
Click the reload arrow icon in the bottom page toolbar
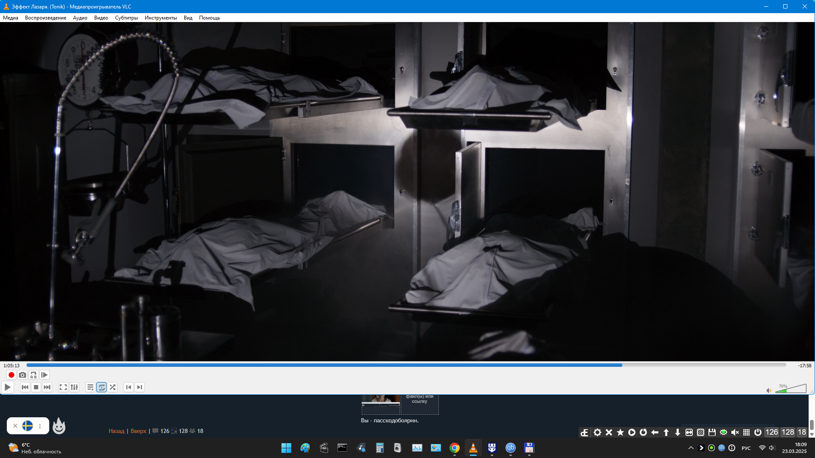(x=643, y=432)
